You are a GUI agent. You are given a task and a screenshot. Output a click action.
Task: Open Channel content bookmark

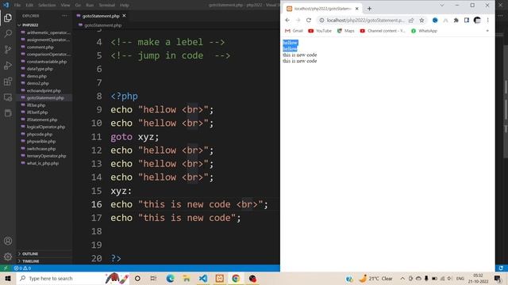point(383,31)
